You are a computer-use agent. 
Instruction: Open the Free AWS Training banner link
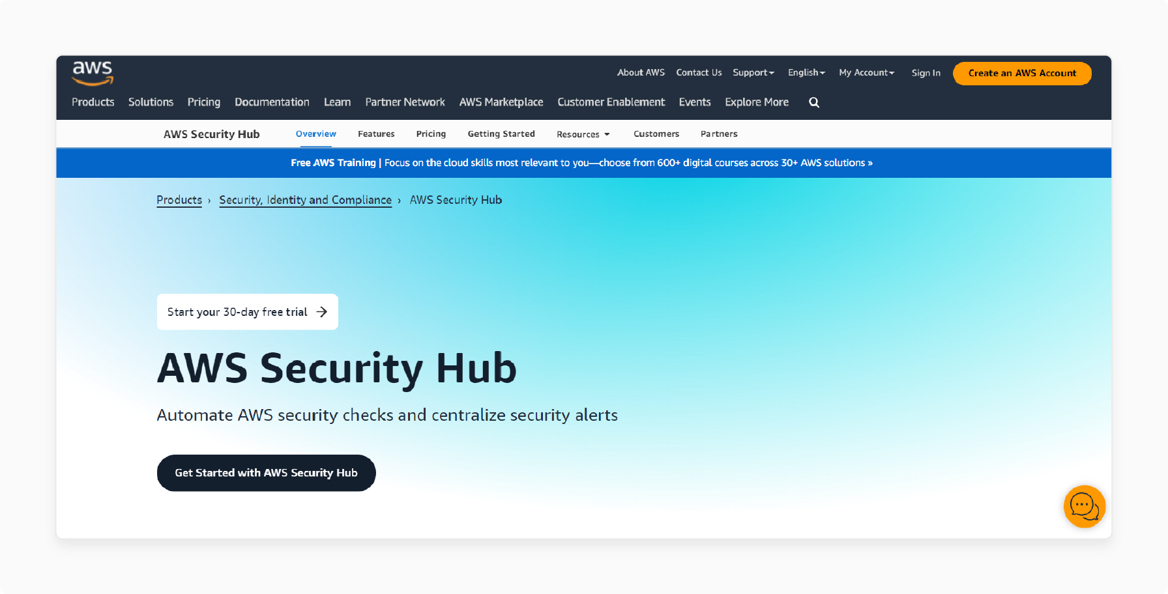point(581,163)
